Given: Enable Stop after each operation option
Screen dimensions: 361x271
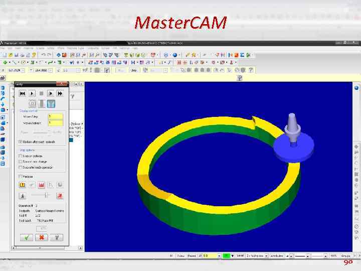Looking at the screenshot, I should (20, 167).
